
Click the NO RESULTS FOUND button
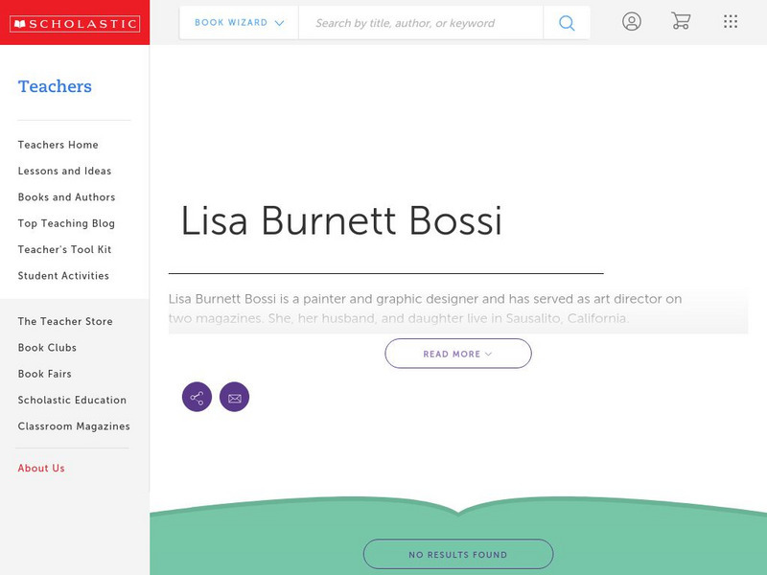pyautogui.click(x=458, y=553)
